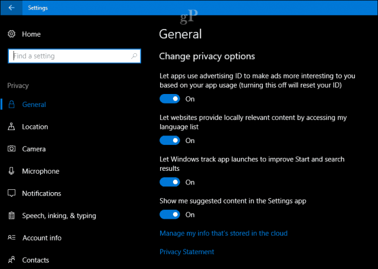Click the Contacts people icon
The height and width of the screenshot is (269, 378).
pyautogui.click(x=11, y=260)
